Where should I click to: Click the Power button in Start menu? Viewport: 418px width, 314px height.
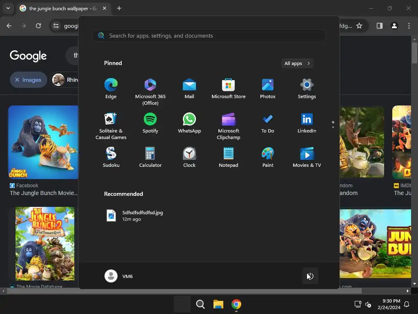point(310,276)
